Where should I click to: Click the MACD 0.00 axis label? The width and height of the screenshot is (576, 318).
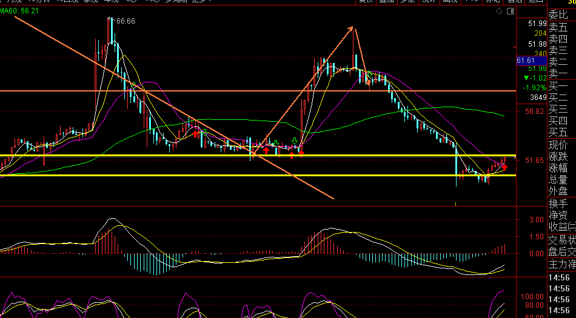[537, 253]
